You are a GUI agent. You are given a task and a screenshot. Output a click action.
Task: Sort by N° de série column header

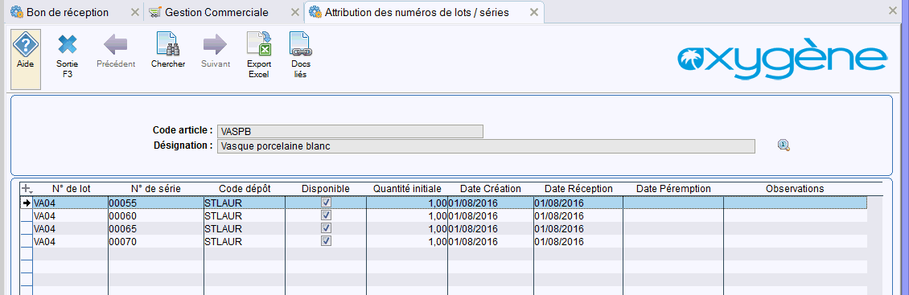155,189
